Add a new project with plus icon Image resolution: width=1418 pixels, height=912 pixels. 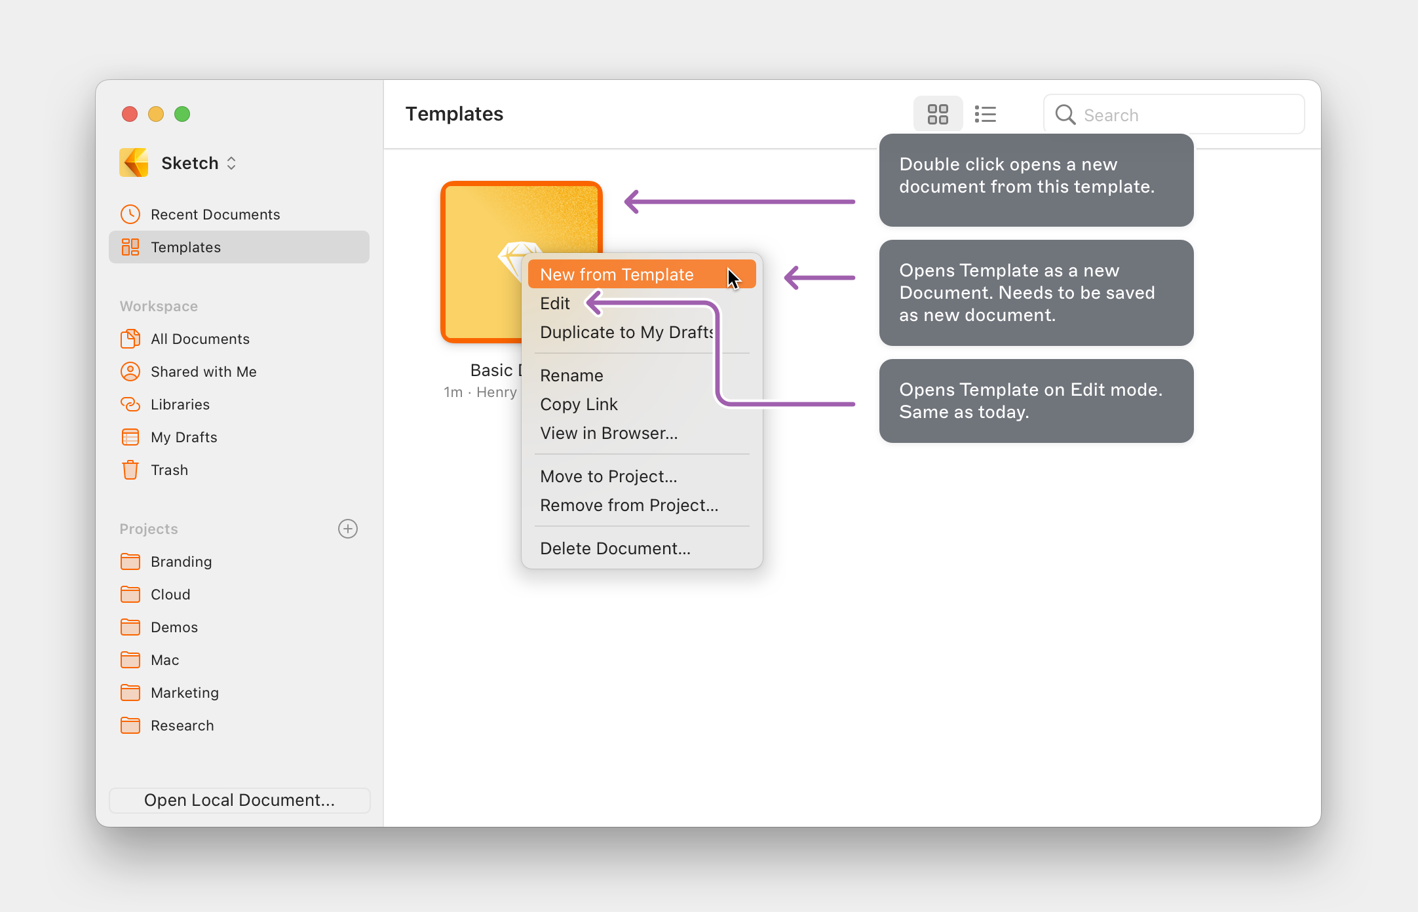(348, 529)
